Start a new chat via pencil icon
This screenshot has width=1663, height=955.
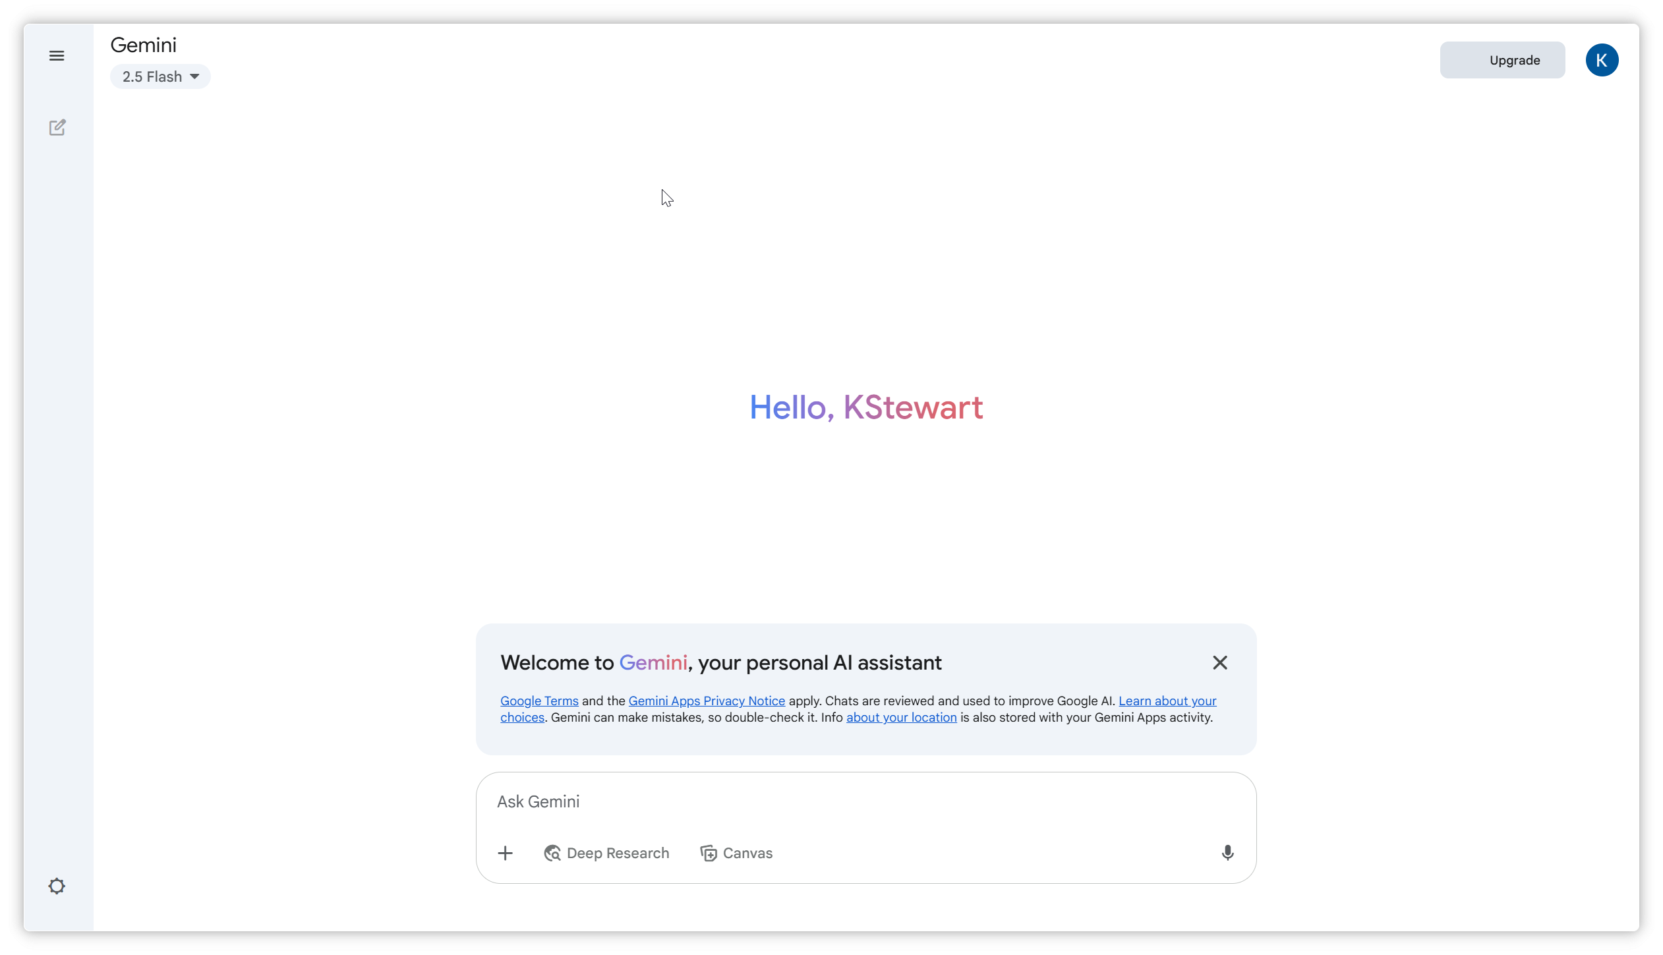click(x=57, y=127)
